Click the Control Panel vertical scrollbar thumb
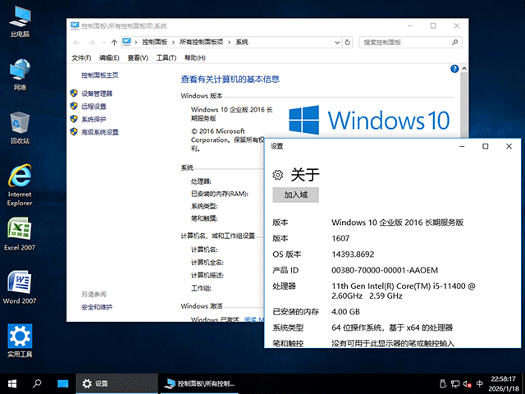Viewport: 525px width, 394px height. click(464, 106)
